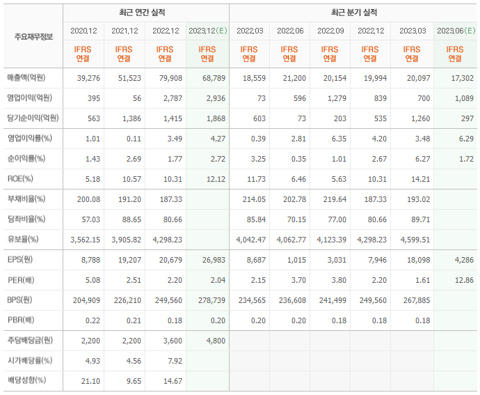480x395 pixels.
Task: Click BPS value 278,739
Action: click(x=211, y=300)
